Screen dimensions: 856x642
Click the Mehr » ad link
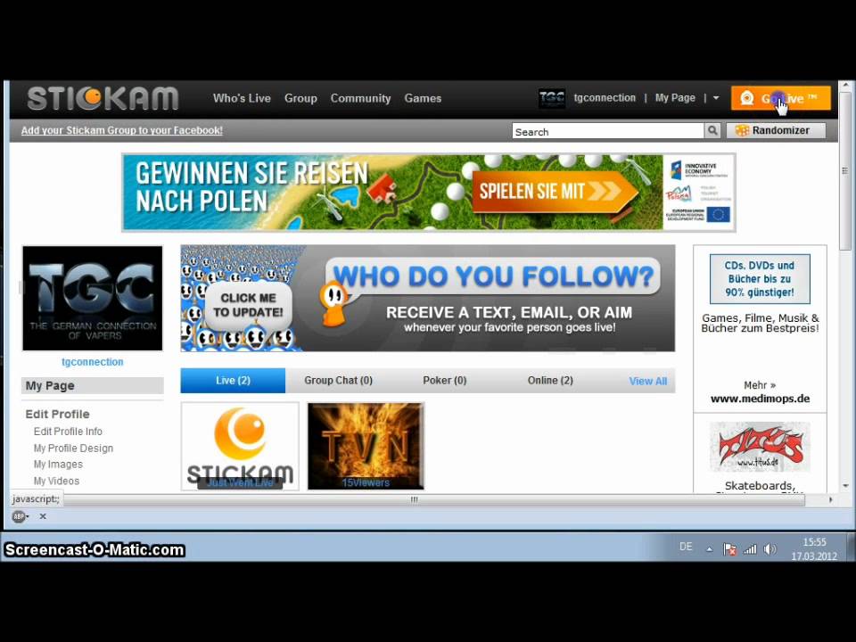[760, 385]
